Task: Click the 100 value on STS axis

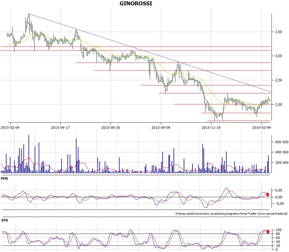Action: [279, 230]
